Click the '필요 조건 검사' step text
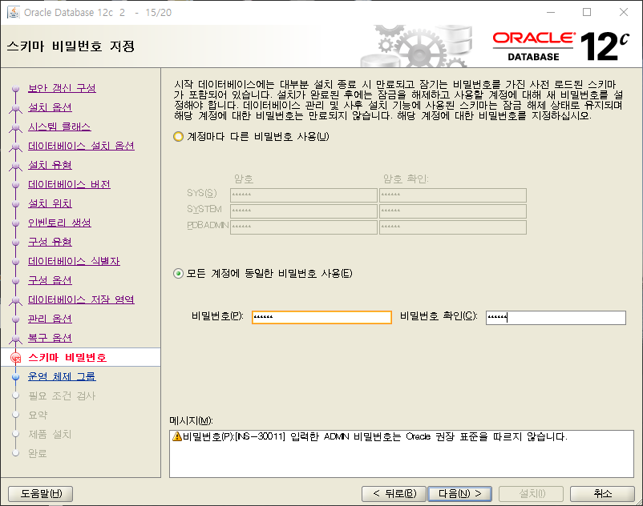643x506 pixels. click(x=62, y=396)
